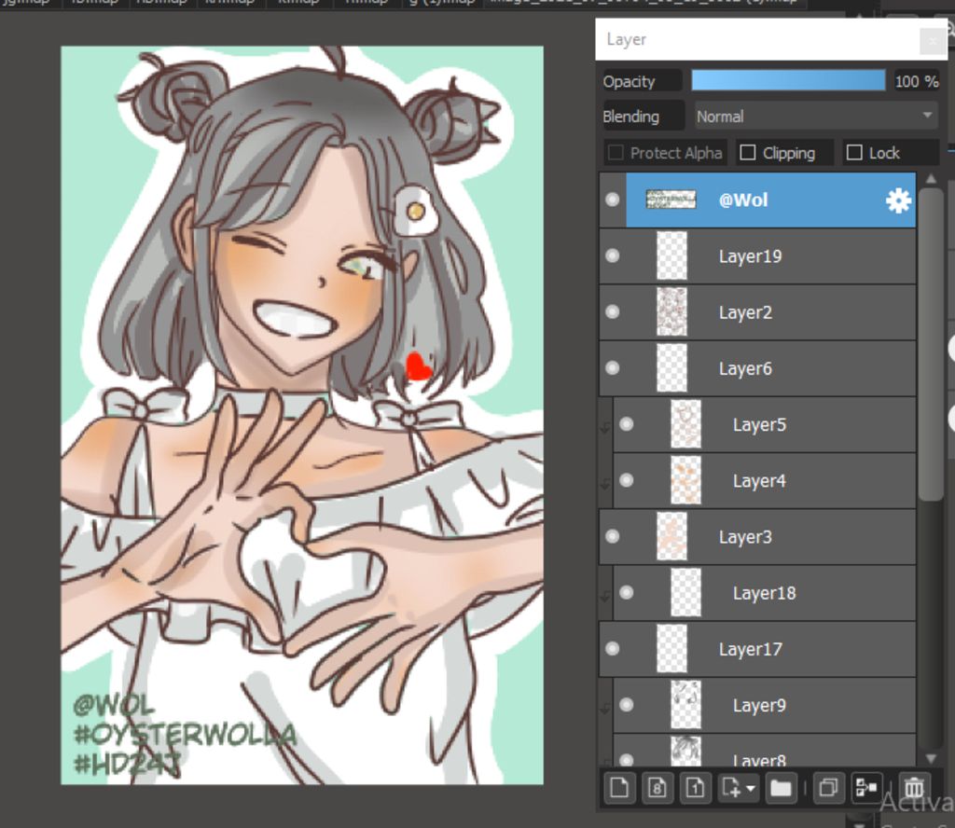The height and width of the screenshot is (828, 955).
Task: Click the layer list scroll down arrow
Action: click(x=931, y=758)
